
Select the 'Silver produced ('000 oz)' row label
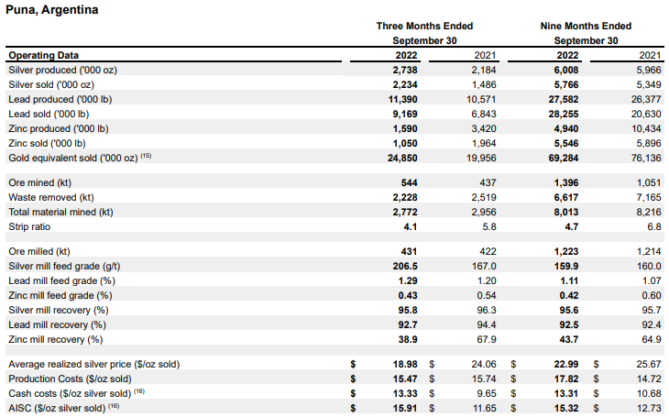click(62, 70)
